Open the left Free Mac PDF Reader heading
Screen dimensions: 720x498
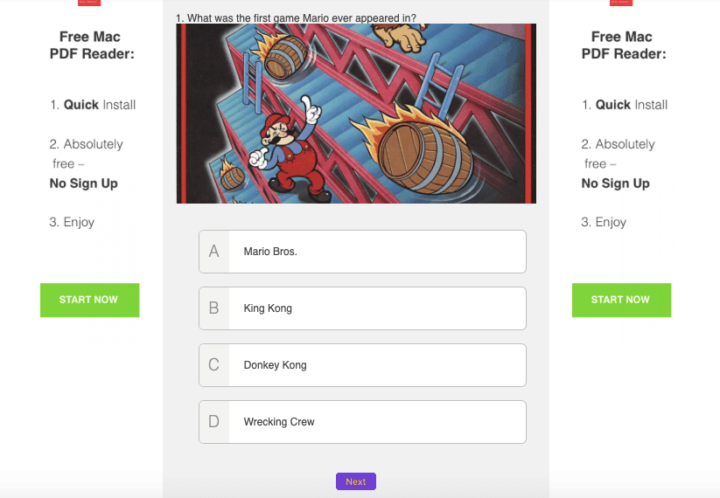click(90, 45)
